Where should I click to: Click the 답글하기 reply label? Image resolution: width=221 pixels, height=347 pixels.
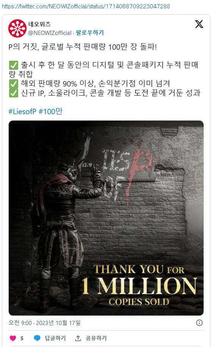55,338
